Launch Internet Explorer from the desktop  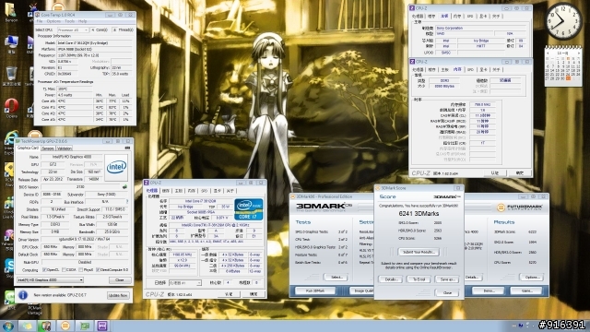pos(10,142)
